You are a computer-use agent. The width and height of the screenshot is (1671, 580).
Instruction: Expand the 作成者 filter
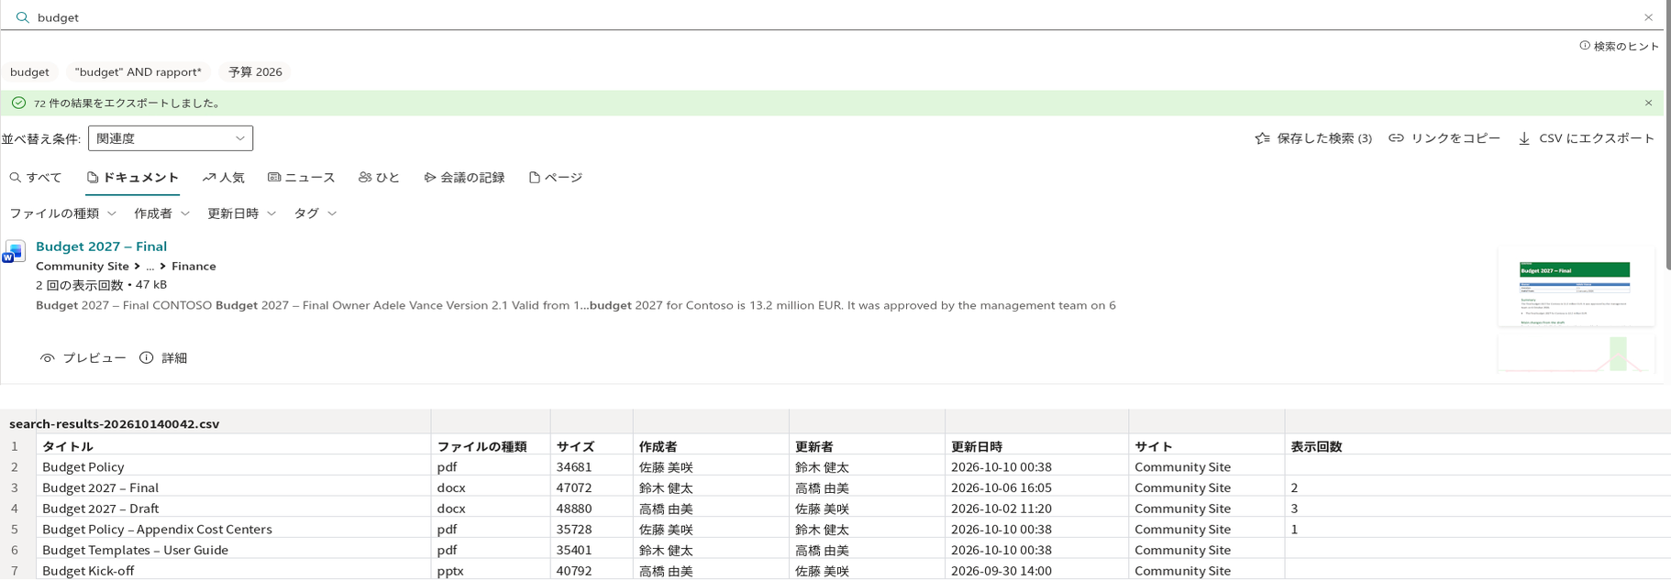point(162,213)
